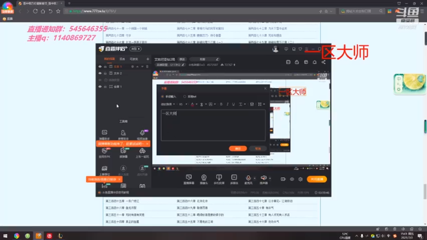Image resolution: width=427 pixels, height=240 pixels.
Task: Select the browser tab with the novel page
Action: 40,3
